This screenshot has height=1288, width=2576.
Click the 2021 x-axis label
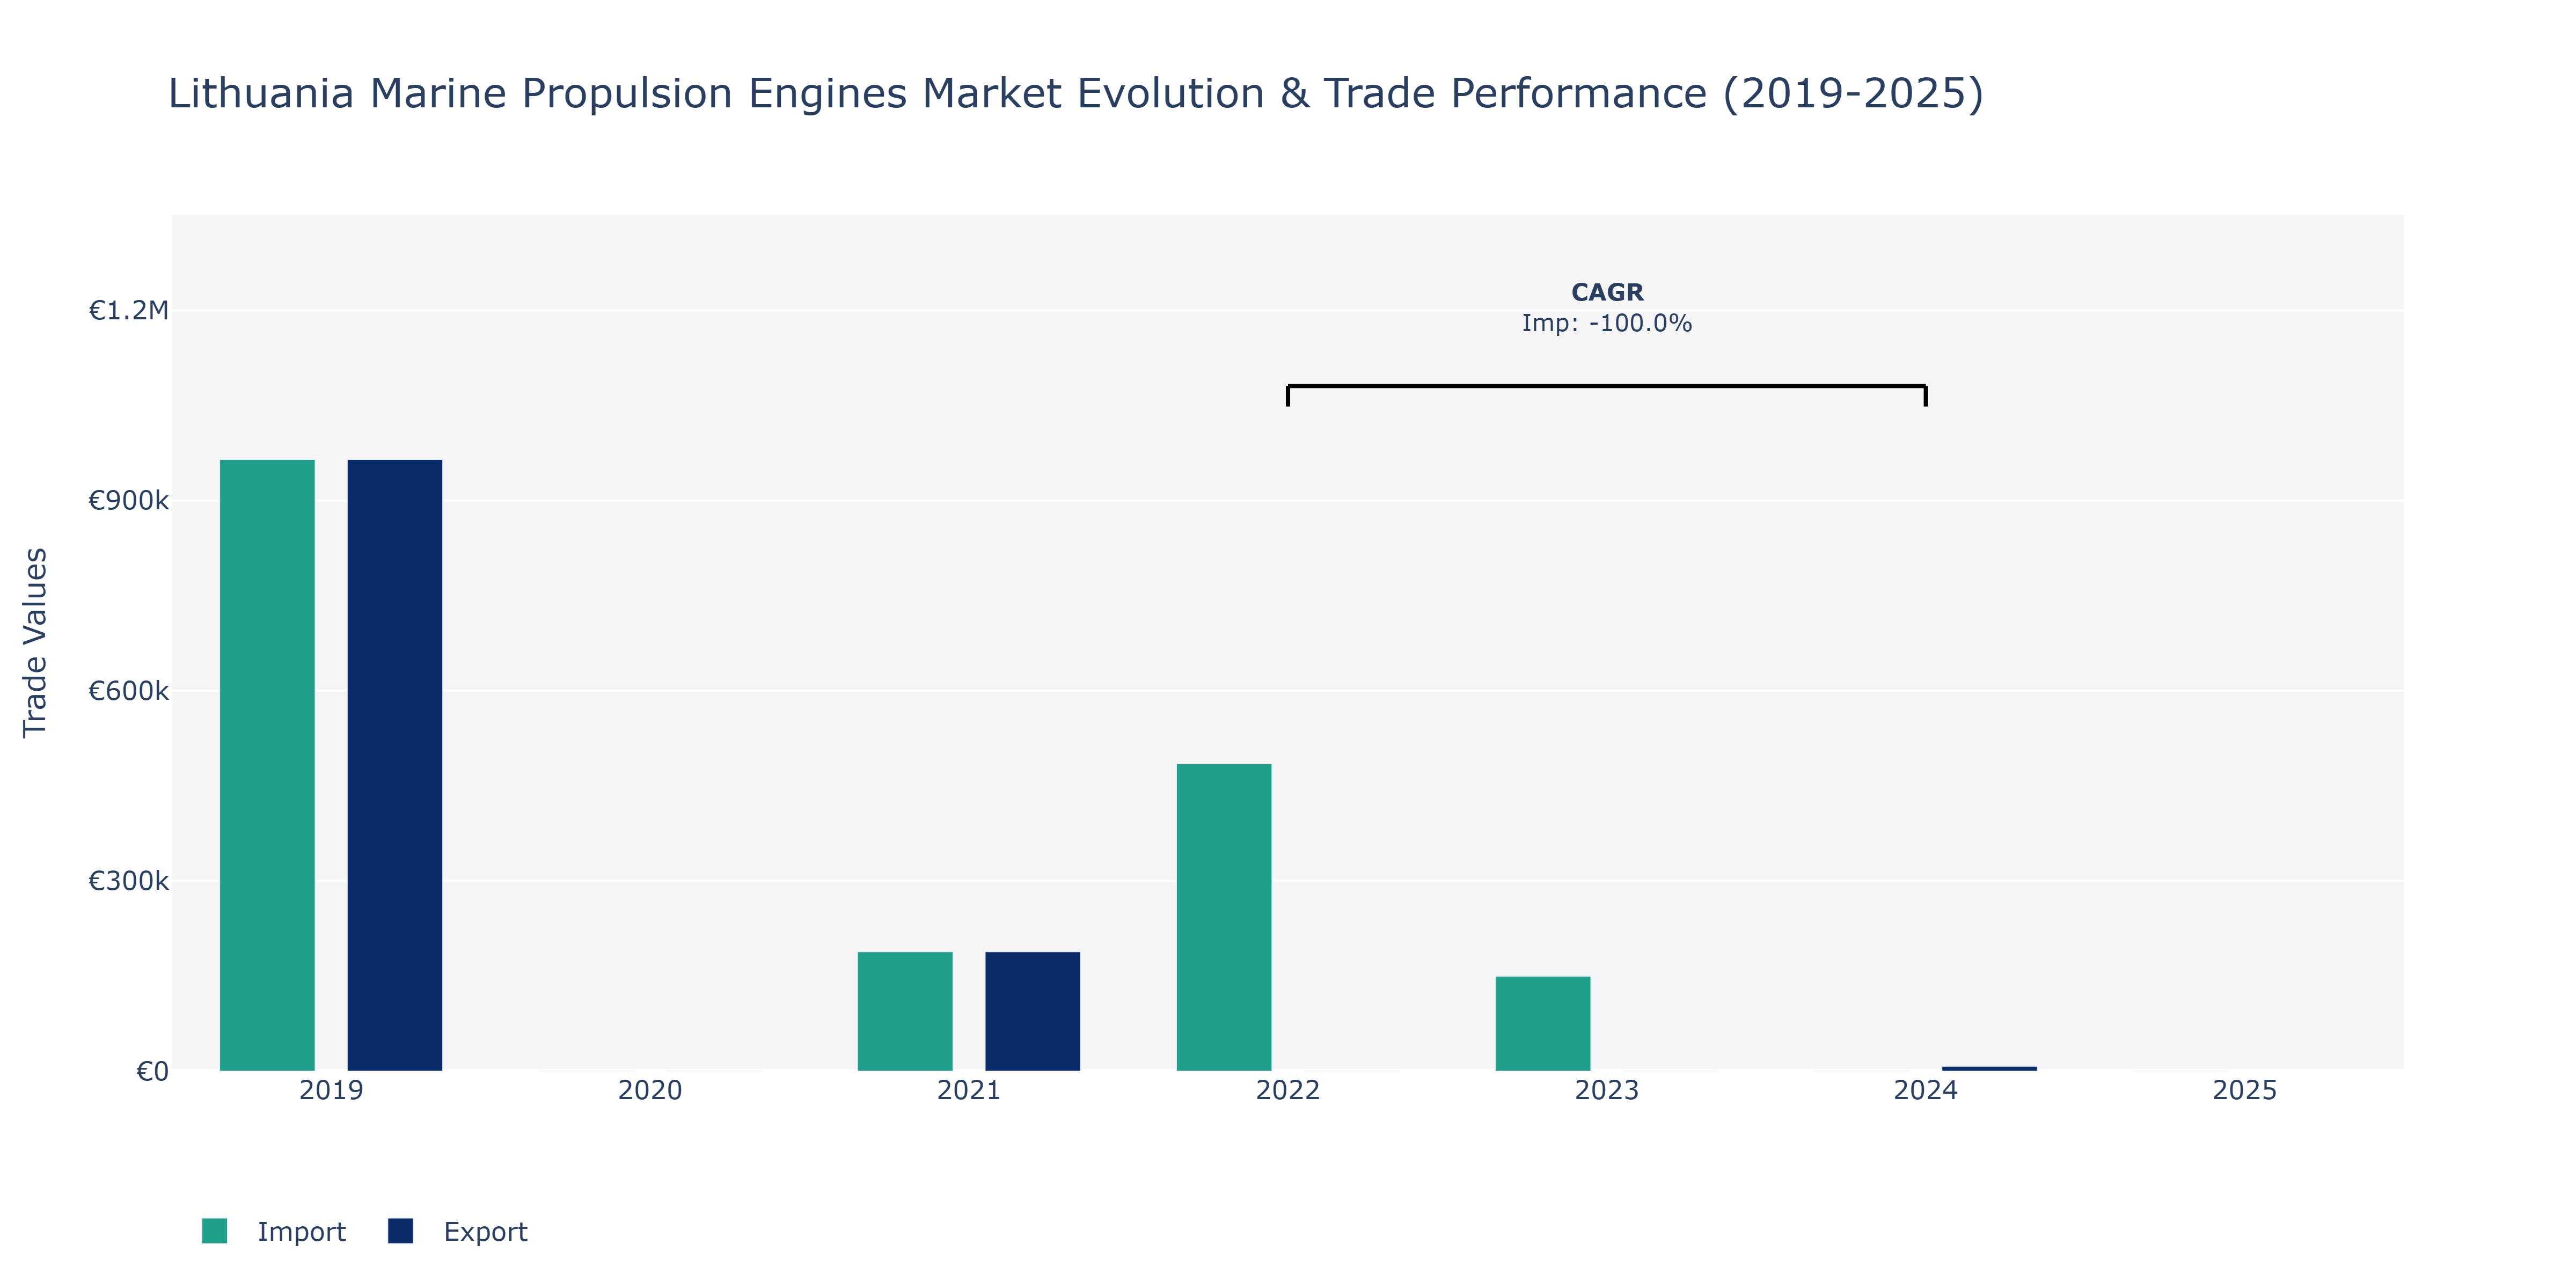[969, 1090]
